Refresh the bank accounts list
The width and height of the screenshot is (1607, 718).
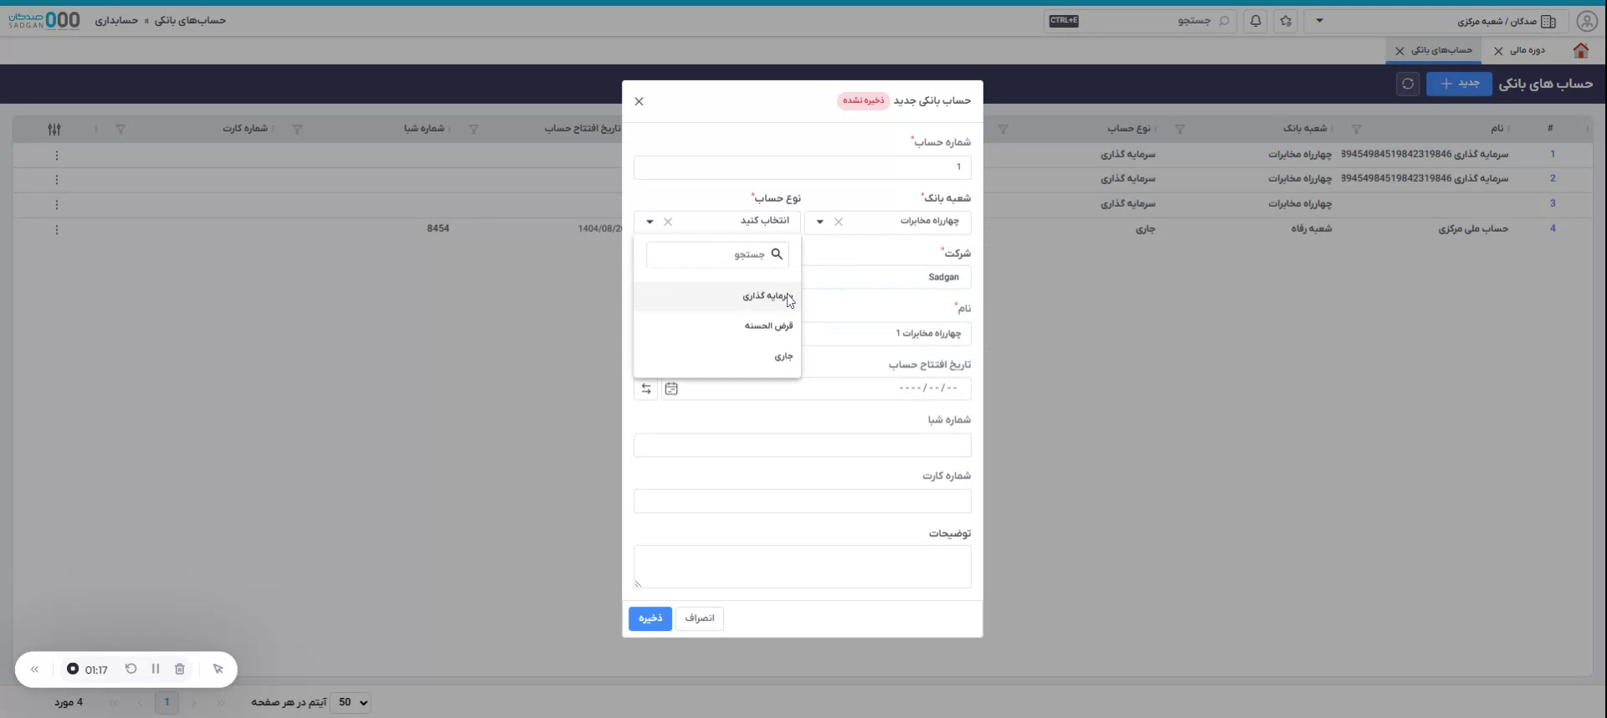[x=1408, y=84]
